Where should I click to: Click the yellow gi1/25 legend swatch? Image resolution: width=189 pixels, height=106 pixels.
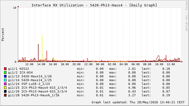click(x=5, y=88)
